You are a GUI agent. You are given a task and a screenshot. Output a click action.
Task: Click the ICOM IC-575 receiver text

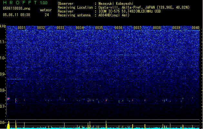[x=129, y=11]
